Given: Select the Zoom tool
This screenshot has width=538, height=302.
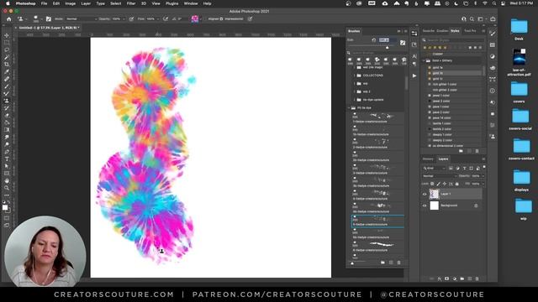Looking at the screenshot, I should (7, 188).
